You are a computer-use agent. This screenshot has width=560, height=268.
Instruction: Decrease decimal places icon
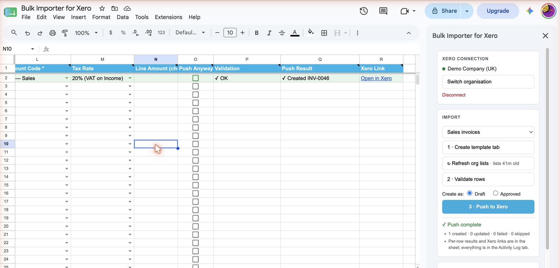pyautogui.click(x=136, y=33)
